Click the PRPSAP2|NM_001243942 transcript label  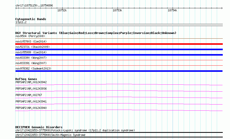(x=31, y=82)
